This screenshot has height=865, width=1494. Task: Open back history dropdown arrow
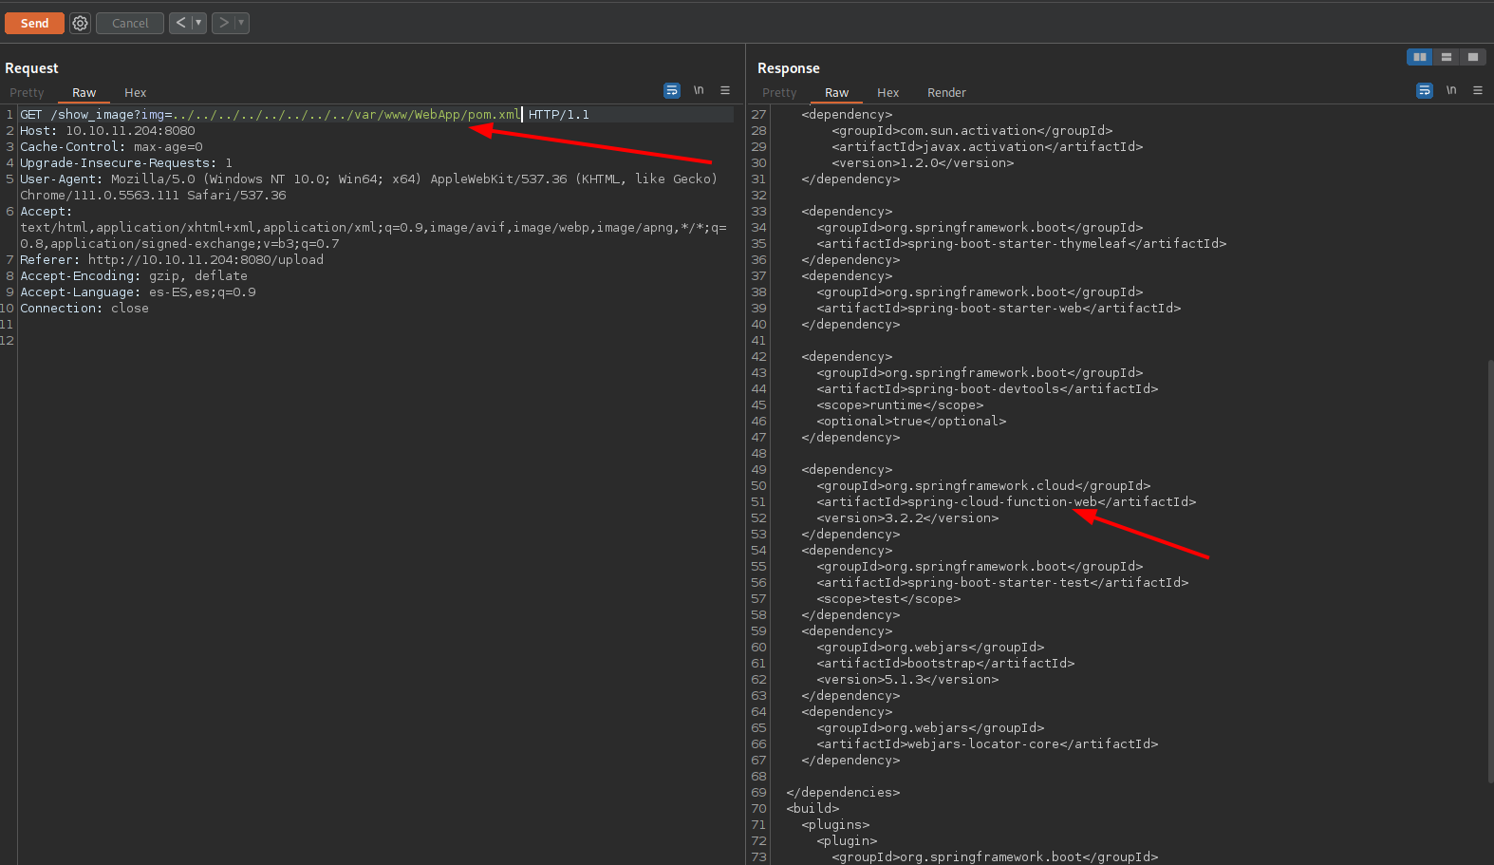tap(199, 23)
